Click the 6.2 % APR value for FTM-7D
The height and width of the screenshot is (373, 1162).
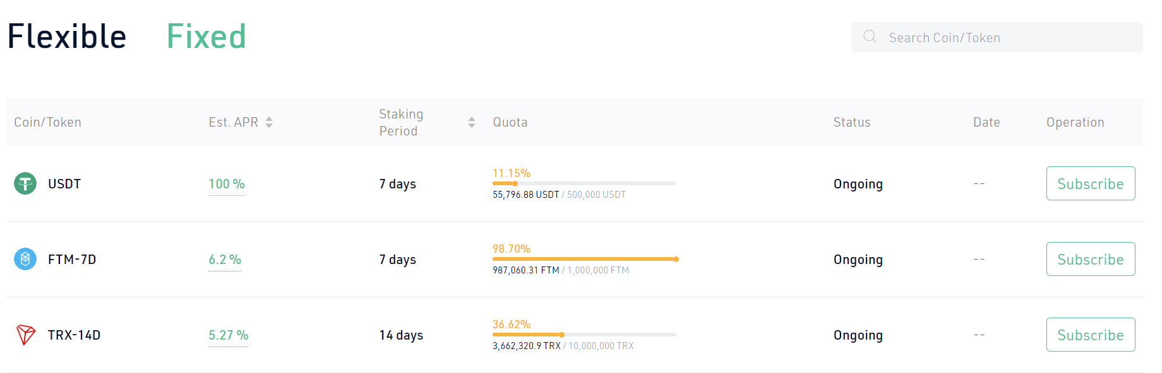click(x=225, y=260)
